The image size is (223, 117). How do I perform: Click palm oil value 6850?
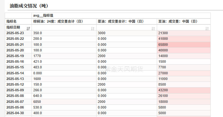tap(37, 102)
